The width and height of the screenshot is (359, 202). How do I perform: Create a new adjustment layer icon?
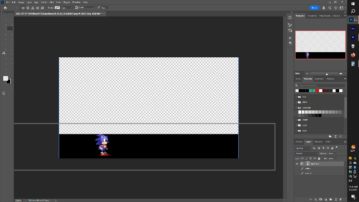[326, 200]
